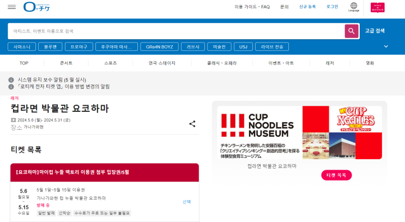Share this event with the share icon
Image resolution: width=405 pixels, height=222 pixels.
pyautogui.click(x=192, y=124)
